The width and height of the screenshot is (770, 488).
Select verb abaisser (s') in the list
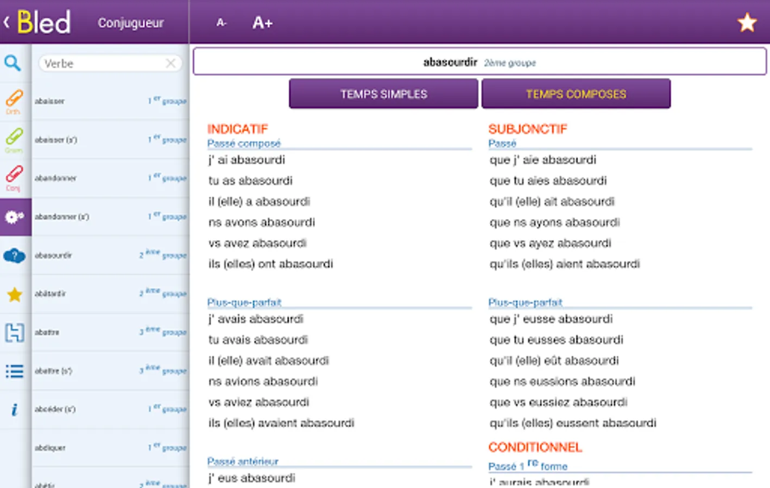[110, 139]
